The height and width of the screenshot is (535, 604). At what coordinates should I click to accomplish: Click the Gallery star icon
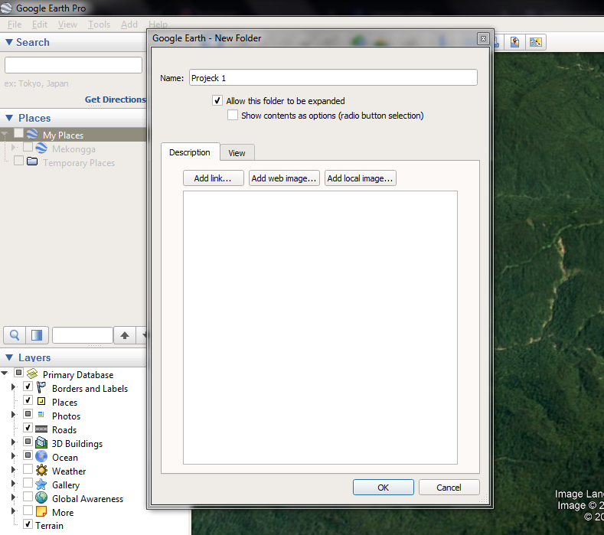coord(41,484)
